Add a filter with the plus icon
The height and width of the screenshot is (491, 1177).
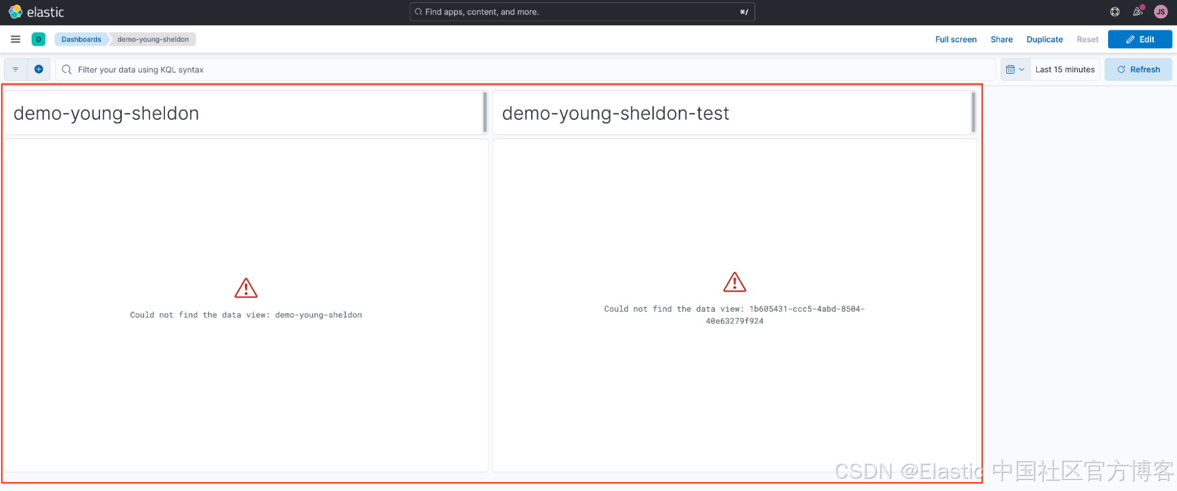click(39, 69)
